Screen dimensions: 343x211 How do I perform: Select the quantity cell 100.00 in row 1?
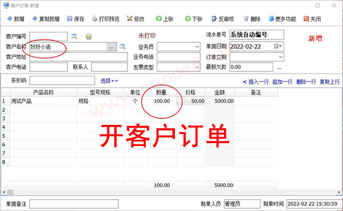(x=161, y=101)
